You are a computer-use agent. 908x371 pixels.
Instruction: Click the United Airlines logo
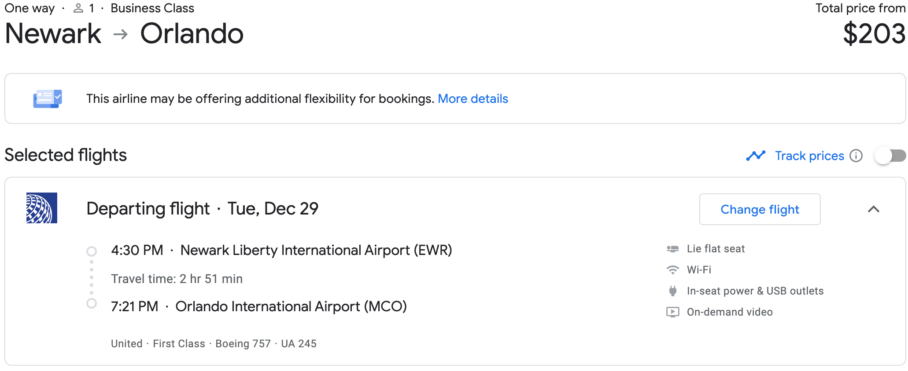coord(42,208)
